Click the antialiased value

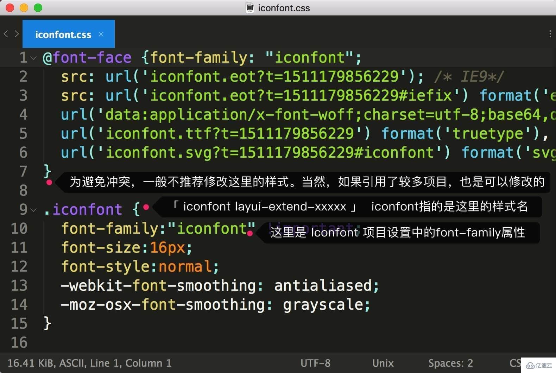[x=323, y=285]
